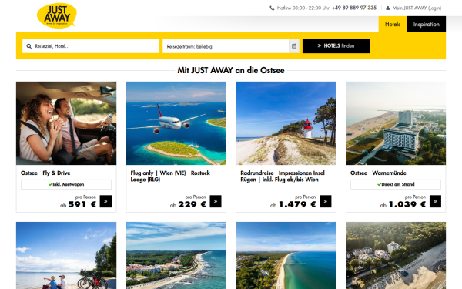
Task: Click price ab 1.039 €
Action: 403,204
